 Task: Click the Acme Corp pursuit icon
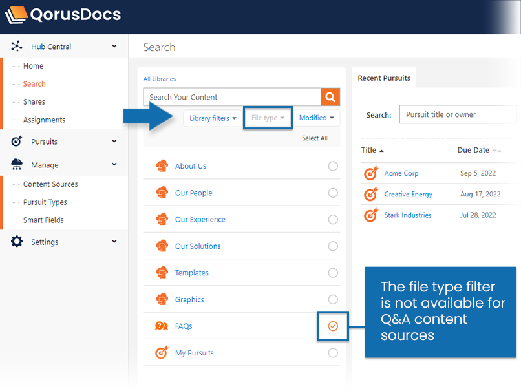tap(371, 173)
